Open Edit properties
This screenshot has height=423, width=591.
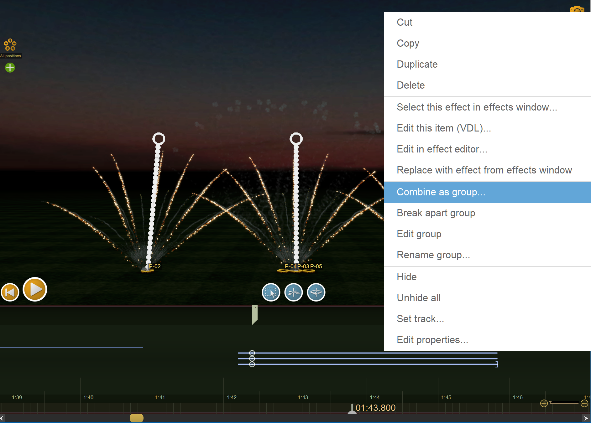(x=488, y=340)
